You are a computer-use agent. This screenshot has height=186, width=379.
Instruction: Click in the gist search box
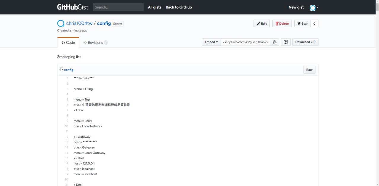click(118, 7)
